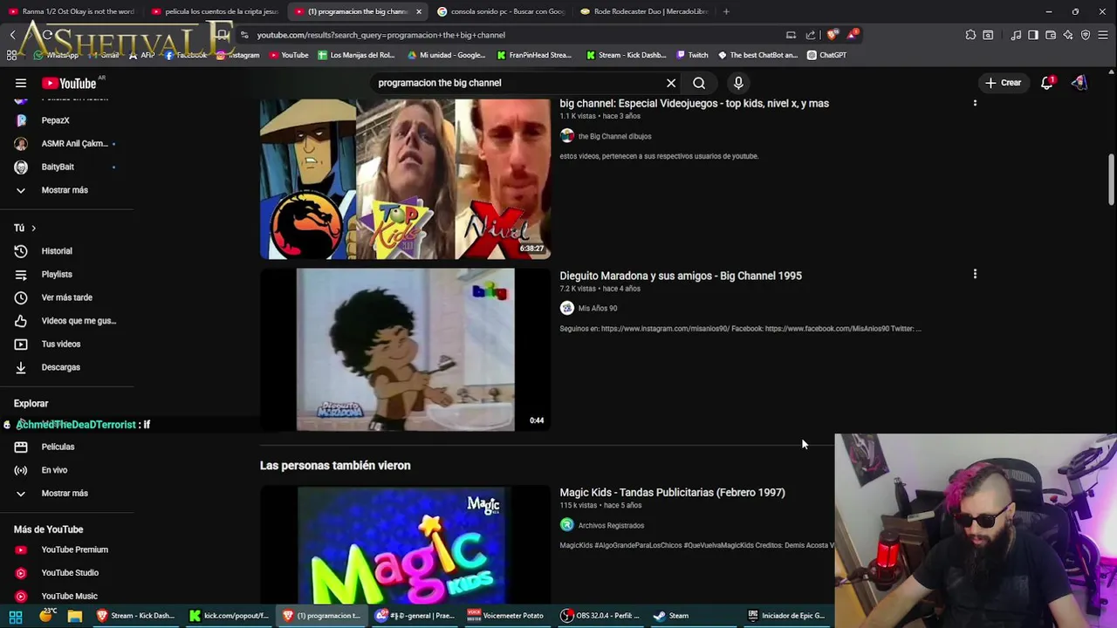Open 'Magic Kids - Tandas Publicitarias' title

pyautogui.click(x=672, y=492)
